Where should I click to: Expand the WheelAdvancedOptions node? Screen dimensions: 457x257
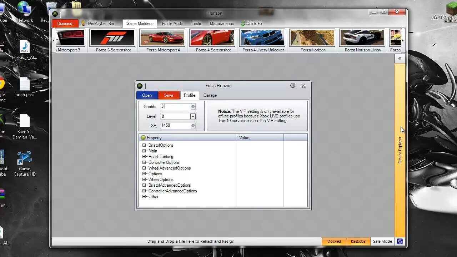coord(144,168)
